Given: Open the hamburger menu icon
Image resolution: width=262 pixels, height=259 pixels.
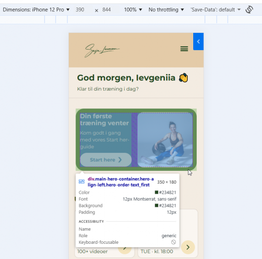Looking at the screenshot, I should click(184, 49).
